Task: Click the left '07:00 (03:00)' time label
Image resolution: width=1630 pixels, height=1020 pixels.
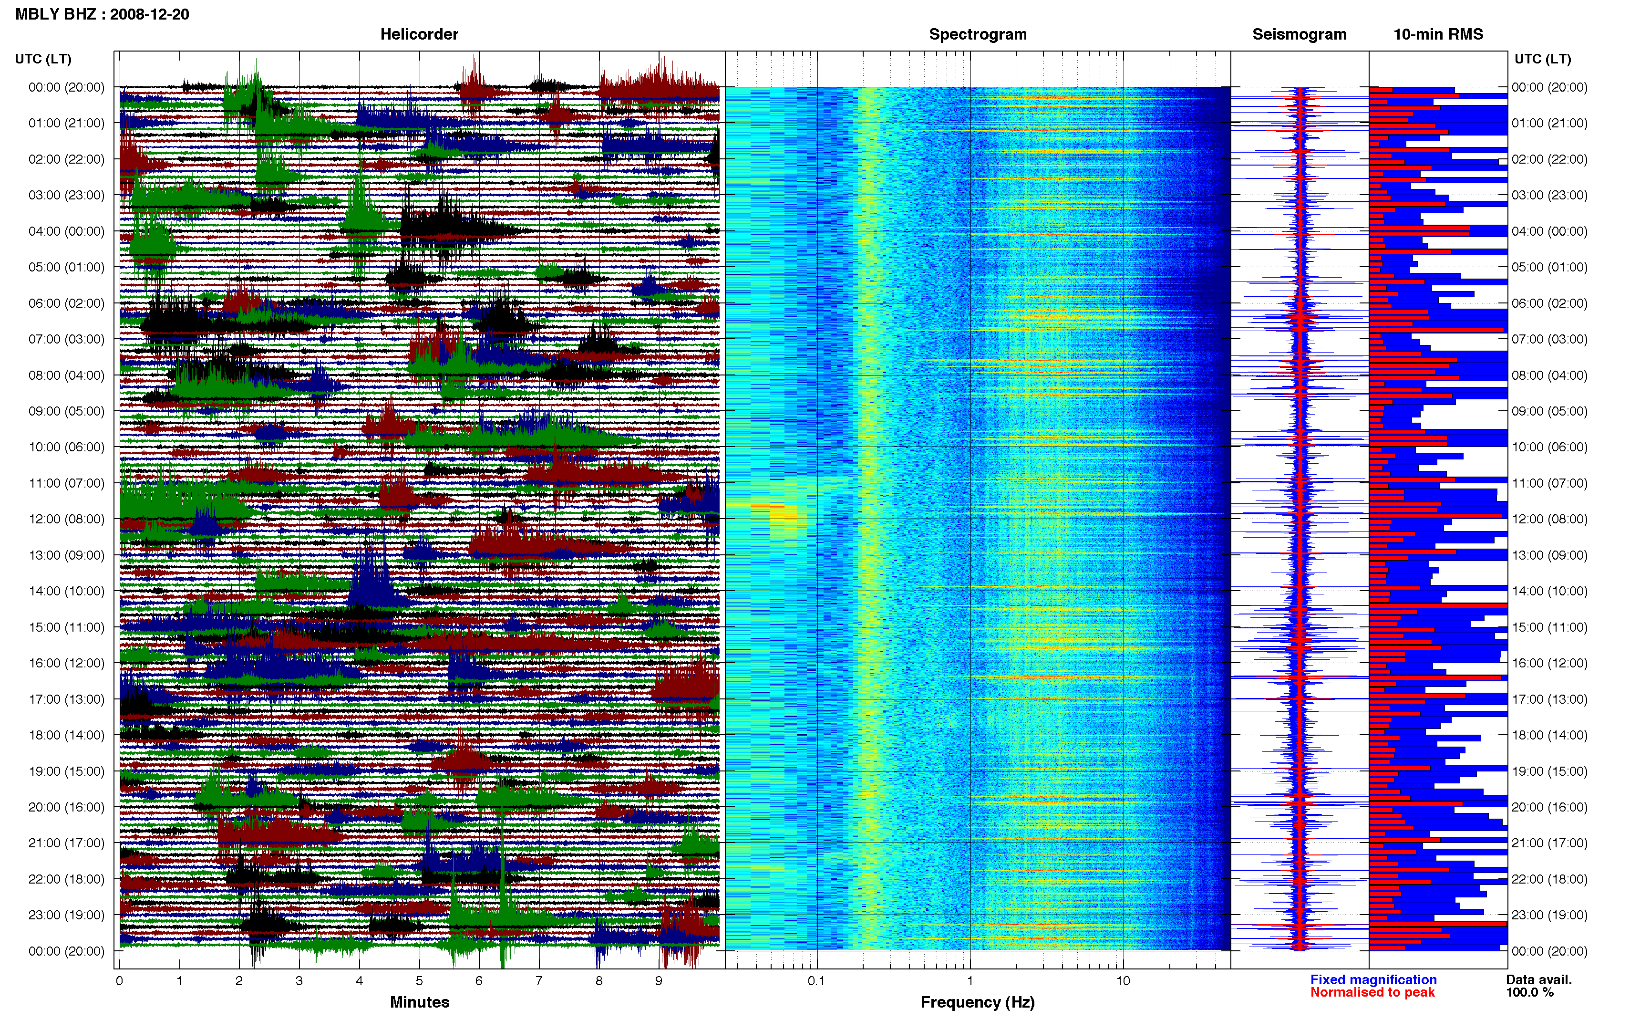Action: 66,339
